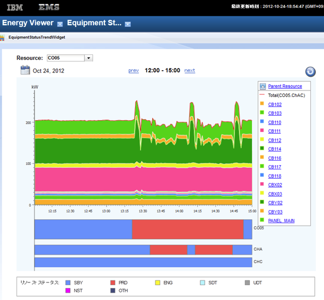Go to the prev time range

coord(133,71)
